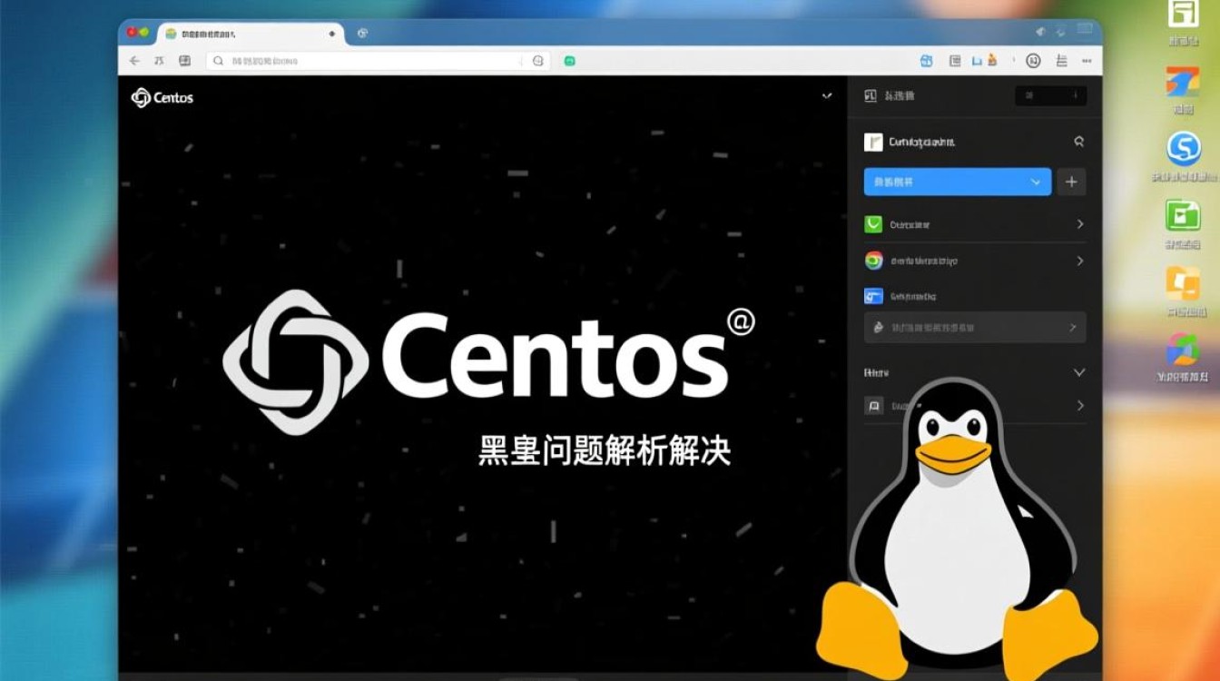Expand the green icon row's chevron

coord(1080,224)
